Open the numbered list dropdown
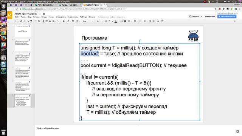The height and width of the screenshot is (136, 242). (x=141, y=21)
